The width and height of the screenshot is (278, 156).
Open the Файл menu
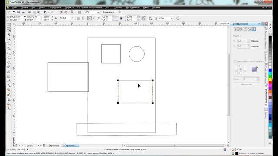coord(15,7)
